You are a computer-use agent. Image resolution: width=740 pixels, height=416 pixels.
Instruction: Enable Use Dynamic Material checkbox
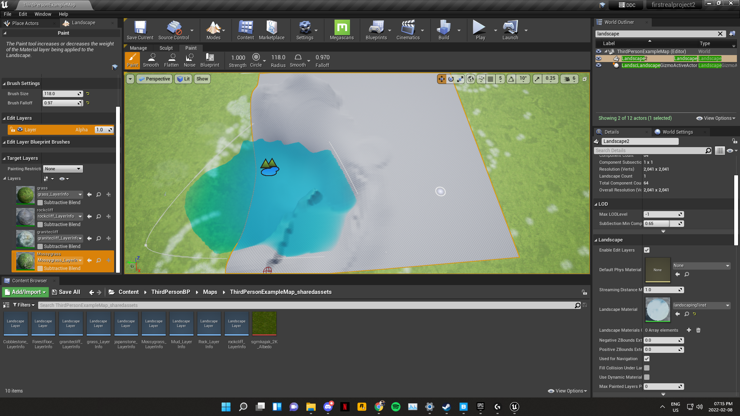pos(647,377)
